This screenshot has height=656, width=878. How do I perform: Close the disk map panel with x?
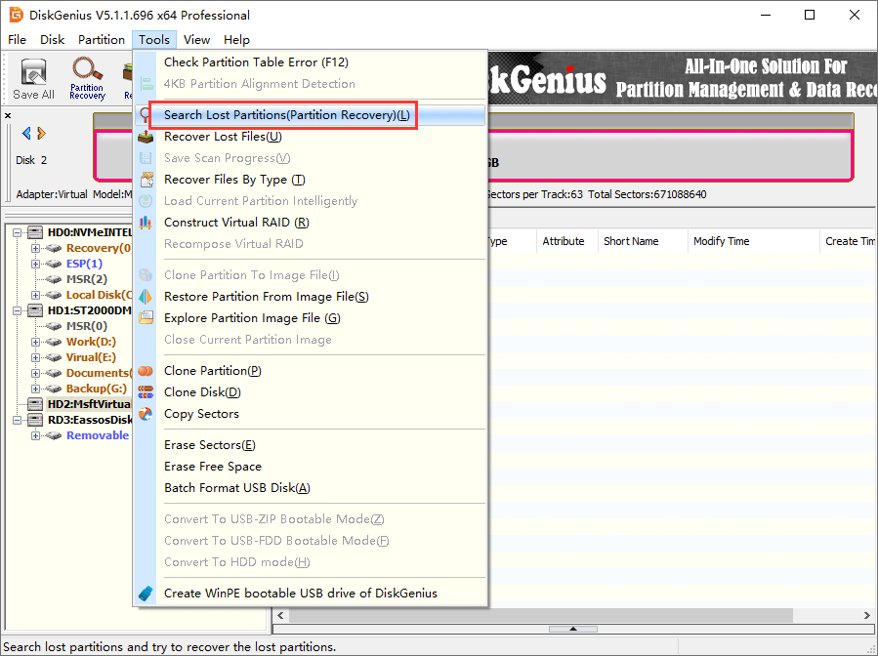8,115
